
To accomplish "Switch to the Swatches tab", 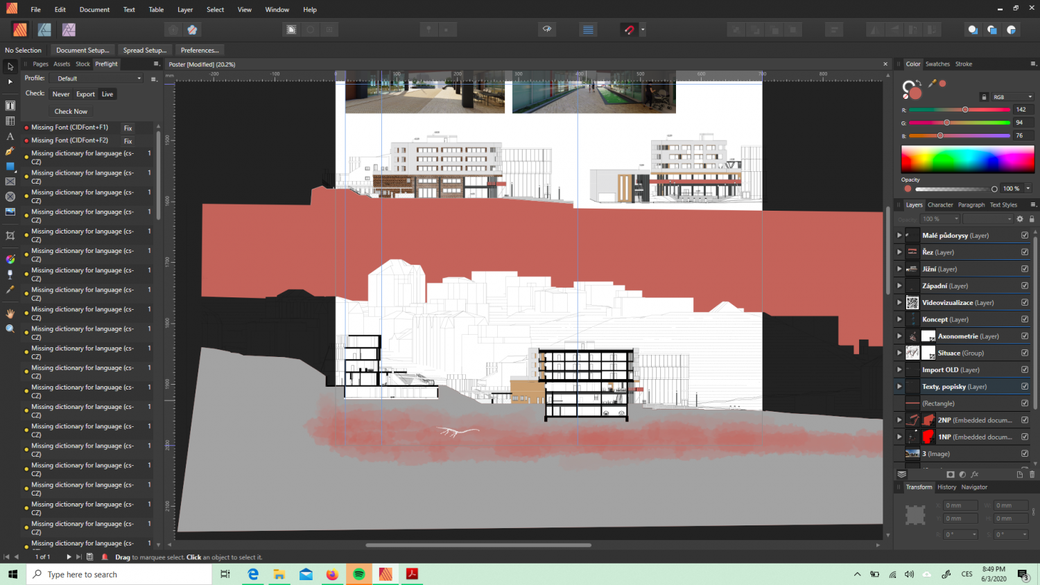I will tap(937, 64).
